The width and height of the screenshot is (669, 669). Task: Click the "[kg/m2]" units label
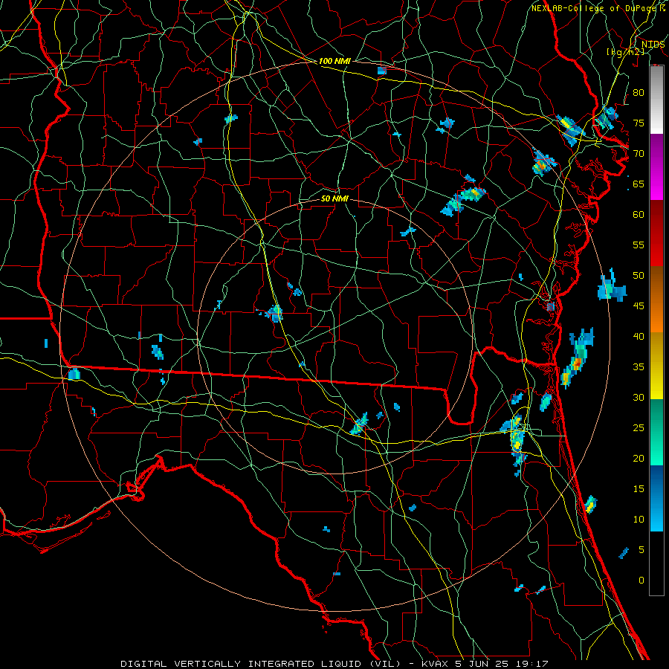[x=625, y=51]
